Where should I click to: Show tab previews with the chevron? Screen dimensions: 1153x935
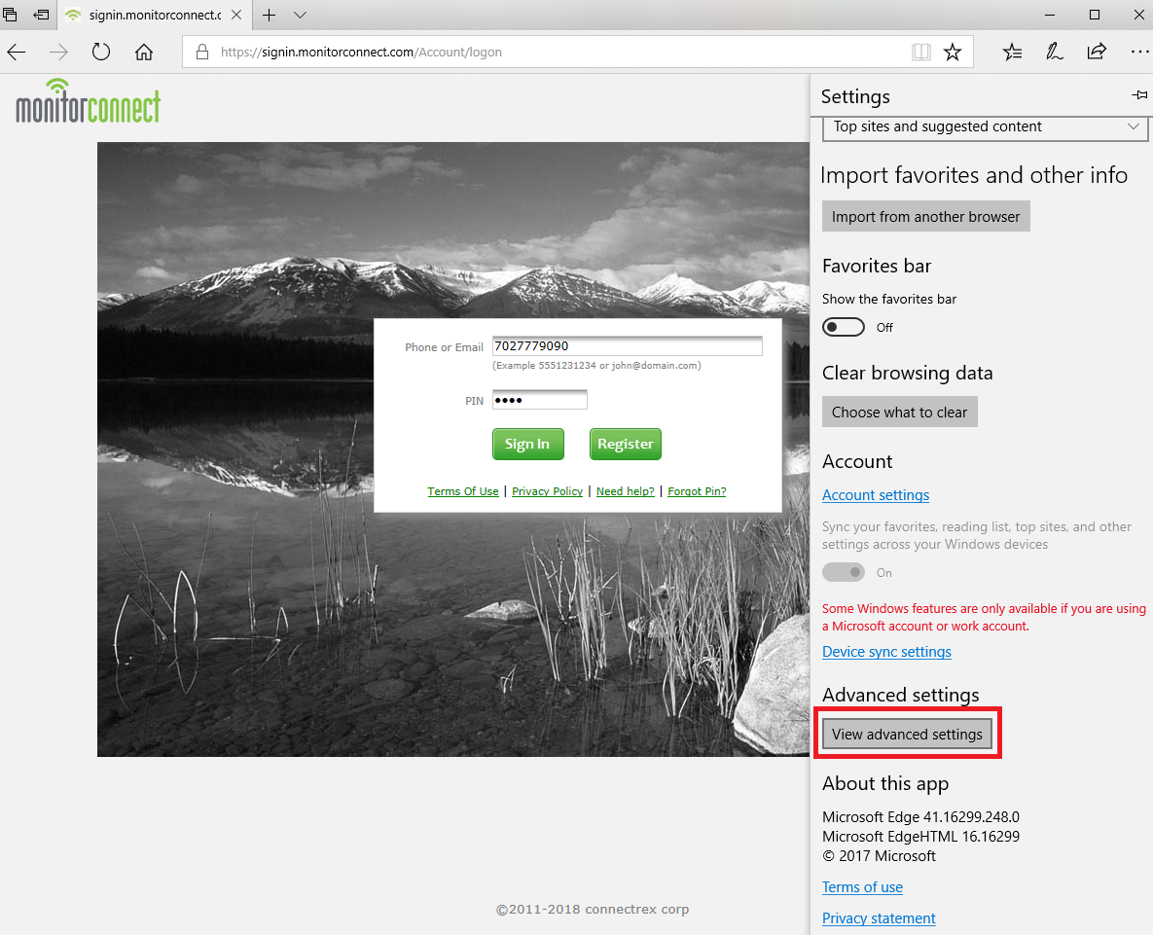[300, 16]
